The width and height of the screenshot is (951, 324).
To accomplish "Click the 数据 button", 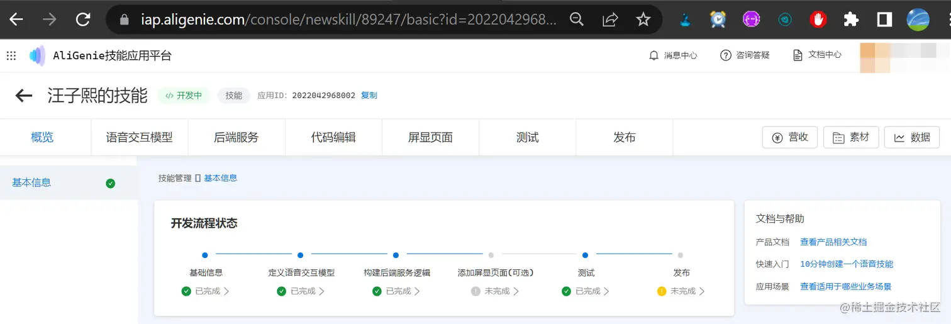I will point(911,137).
